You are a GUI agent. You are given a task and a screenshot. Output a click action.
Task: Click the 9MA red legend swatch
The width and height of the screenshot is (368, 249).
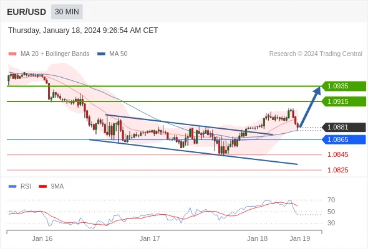42,187
